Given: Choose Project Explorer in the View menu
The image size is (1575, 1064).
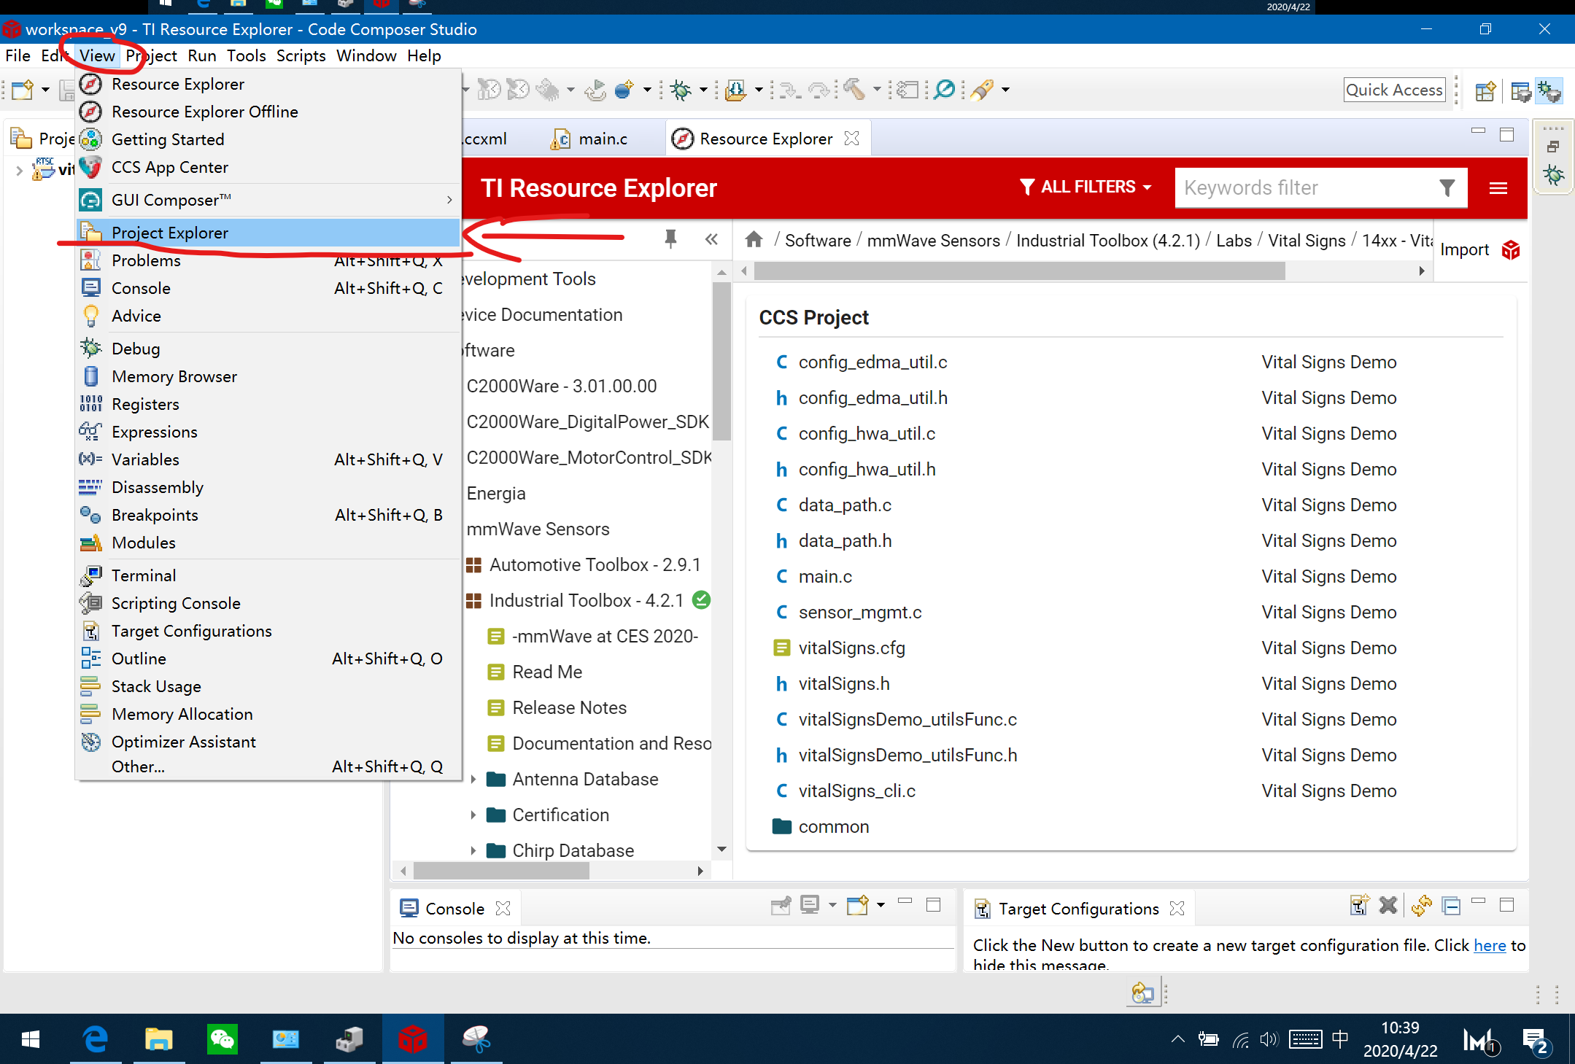Looking at the screenshot, I should 268,233.
